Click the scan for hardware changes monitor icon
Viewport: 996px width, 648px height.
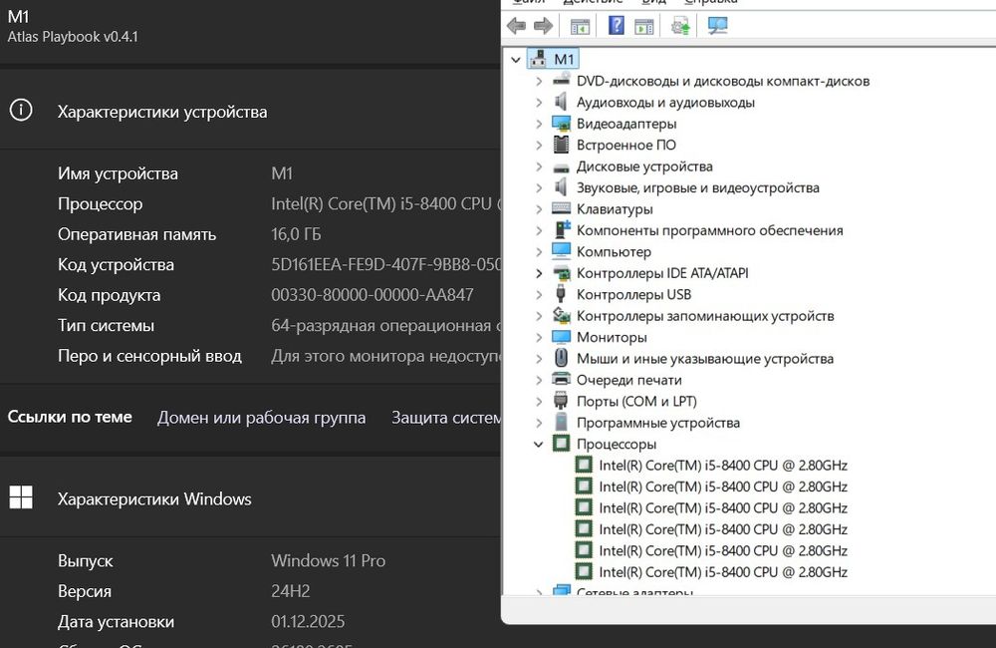point(718,26)
